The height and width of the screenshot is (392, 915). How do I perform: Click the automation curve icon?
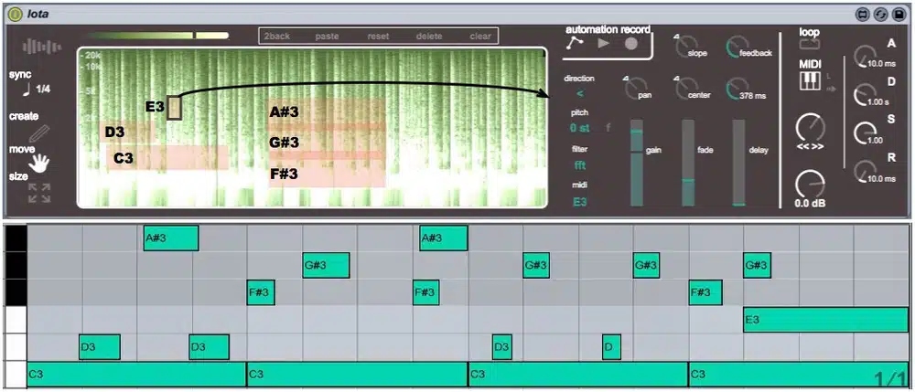(576, 44)
